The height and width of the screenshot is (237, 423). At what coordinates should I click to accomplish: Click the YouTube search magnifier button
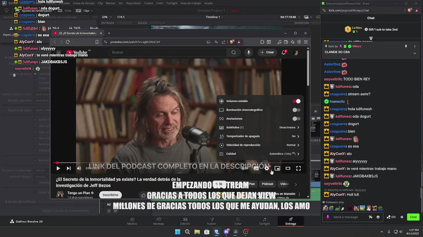point(234,52)
